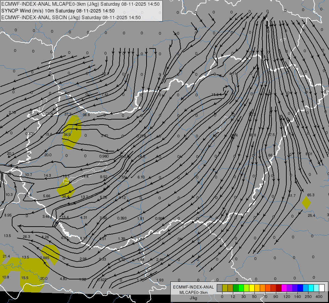The image size is (329, 303).
Task: Click the 36.0 value on the map
Action: (x=123, y=157)
